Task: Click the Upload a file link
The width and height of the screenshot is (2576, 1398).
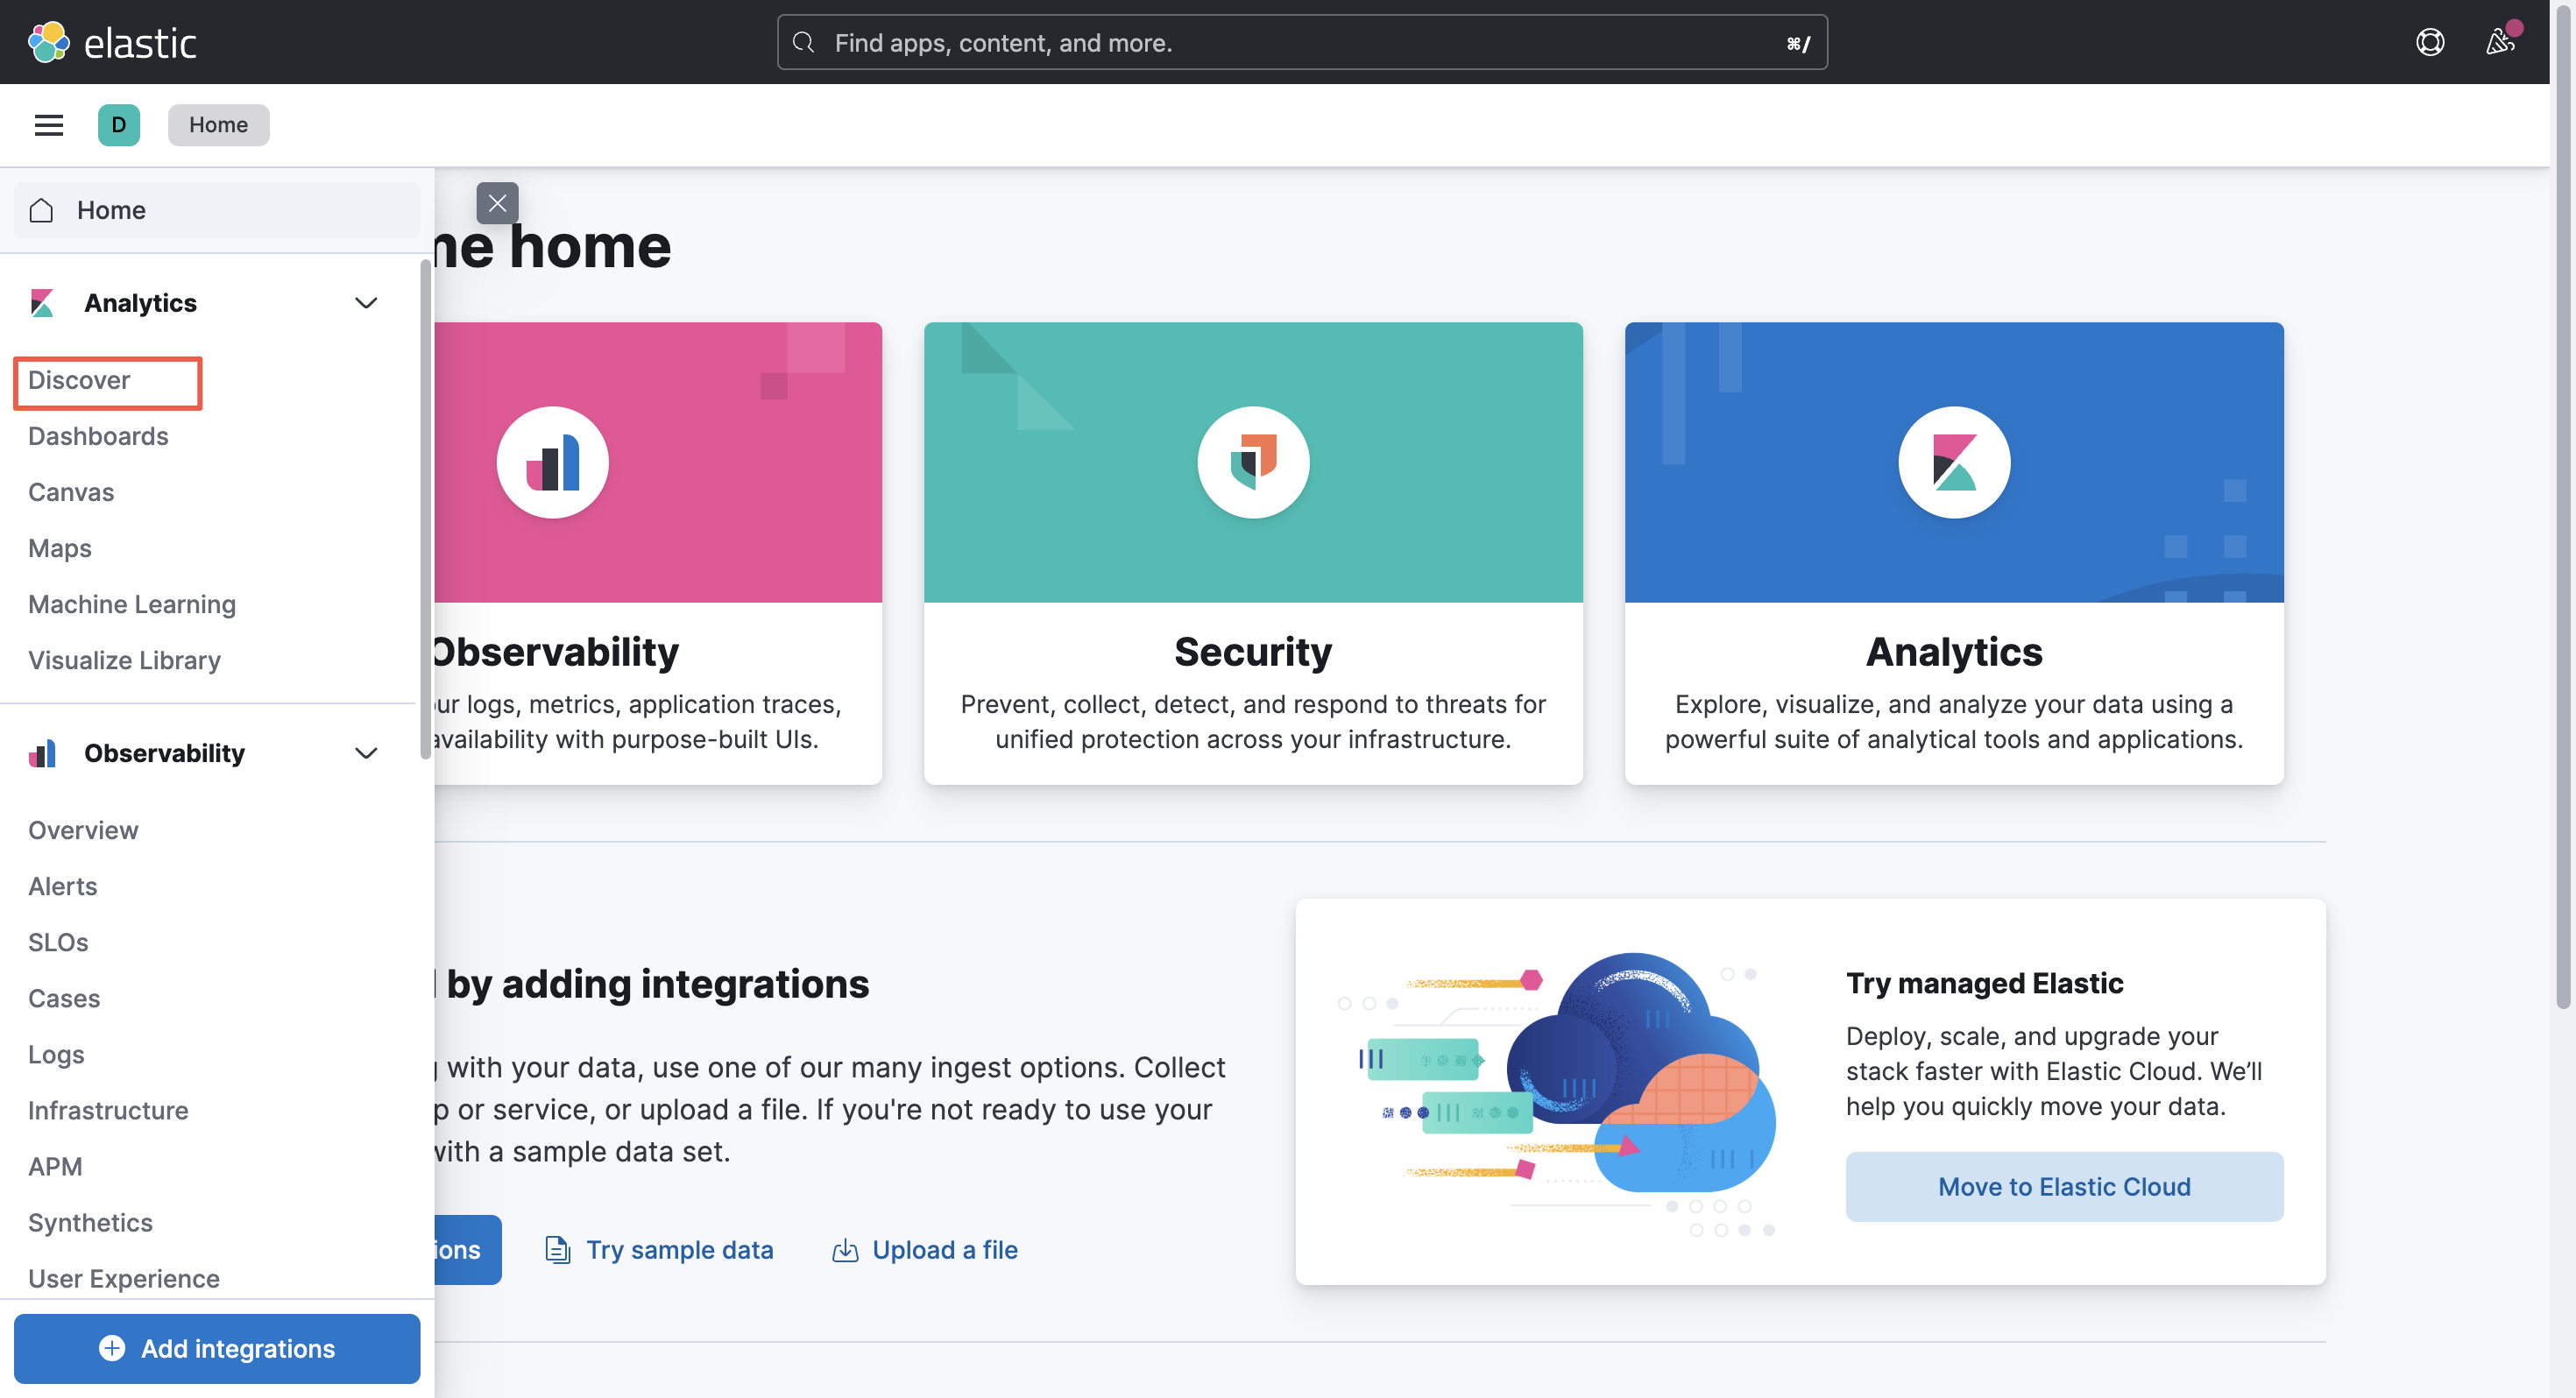Action: pyautogui.click(x=945, y=1250)
